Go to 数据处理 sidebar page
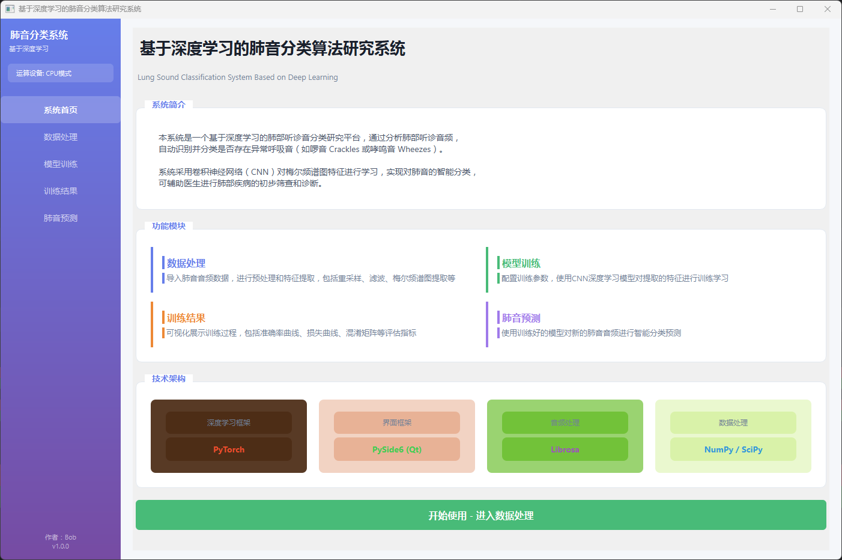842x560 pixels. pyautogui.click(x=61, y=137)
